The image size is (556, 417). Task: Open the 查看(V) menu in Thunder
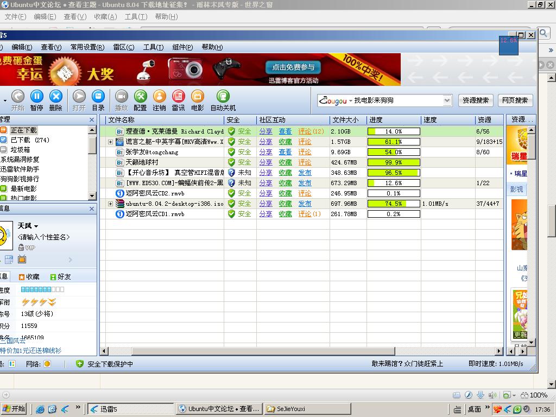coord(51,47)
